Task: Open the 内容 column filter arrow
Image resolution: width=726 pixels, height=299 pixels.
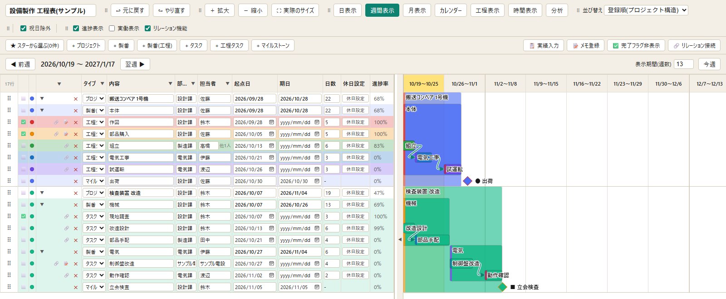Action: coord(170,84)
